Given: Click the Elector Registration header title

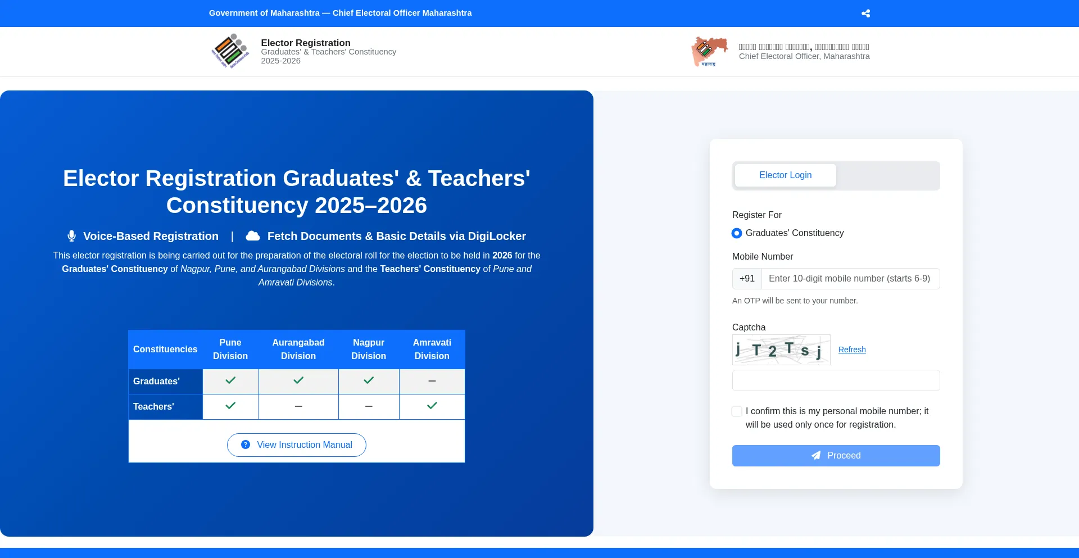Looking at the screenshot, I should tap(306, 43).
